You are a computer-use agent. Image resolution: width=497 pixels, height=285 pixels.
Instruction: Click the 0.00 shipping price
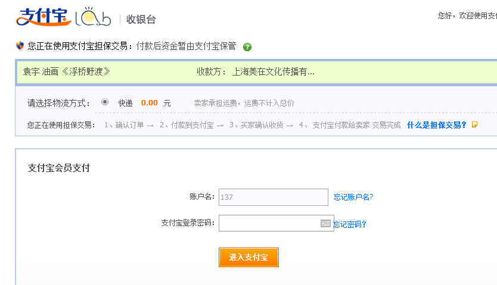pyautogui.click(x=150, y=103)
